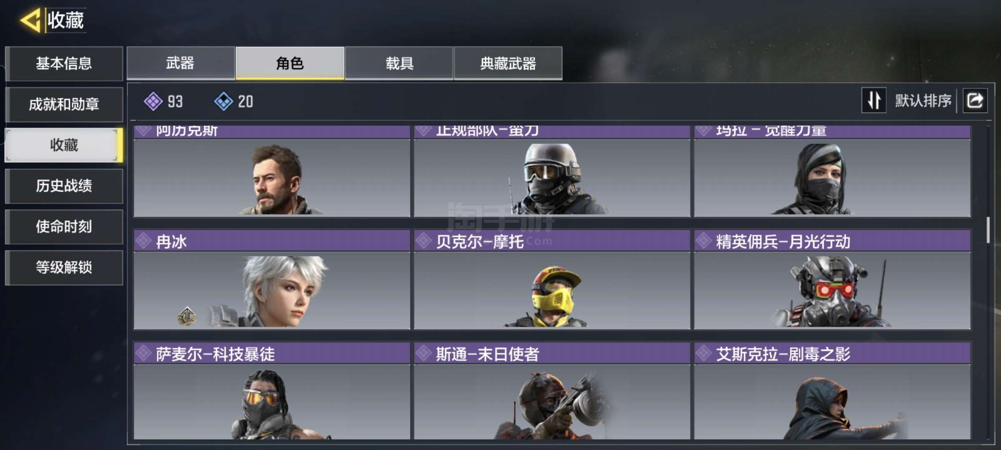Screen dimensions: 1001x450
Task: Open 使命时刻 sidebar entry
Action: [x=64, y=227]
